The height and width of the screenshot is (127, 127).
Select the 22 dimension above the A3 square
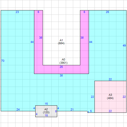click(x=110, y=79)
